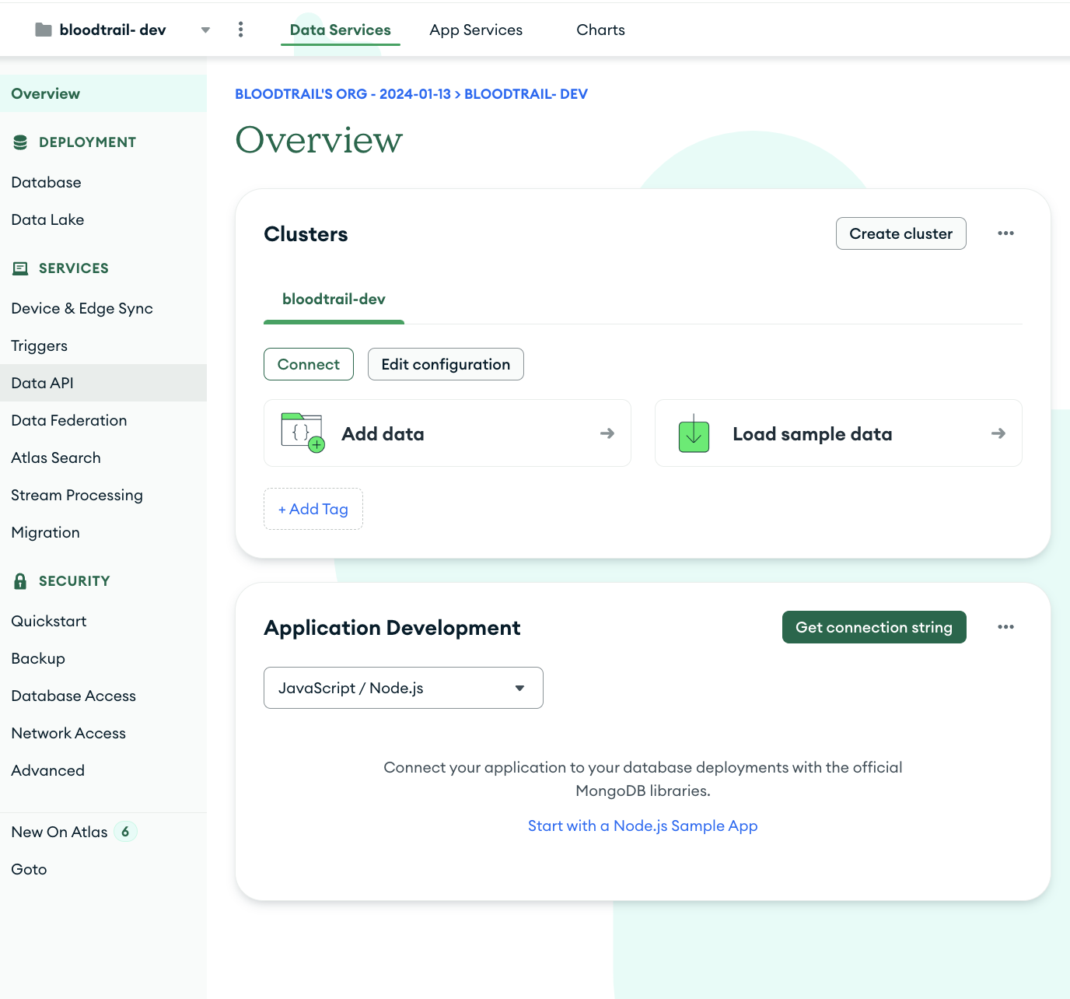The width and height of the screenshot is (1070, 999).
Task: Select the bloodtrail-dev cluster tab
Action: [x=334, y=300]
